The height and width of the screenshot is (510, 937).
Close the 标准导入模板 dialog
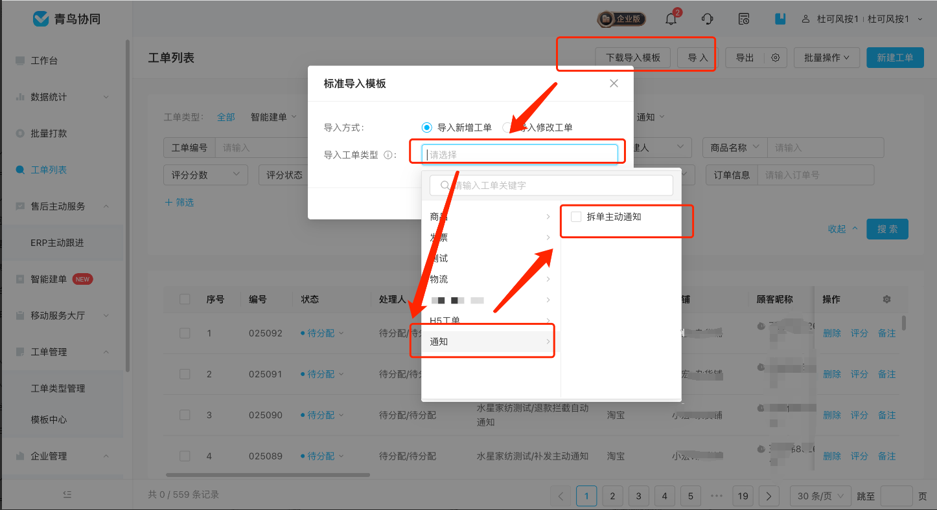[614, 83]
